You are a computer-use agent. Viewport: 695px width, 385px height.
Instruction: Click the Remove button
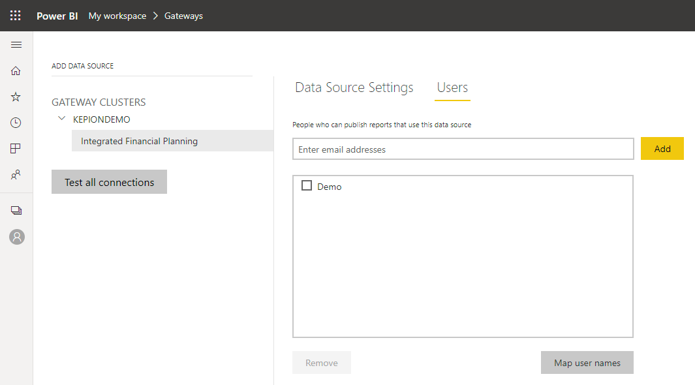(x=321, y=363)
